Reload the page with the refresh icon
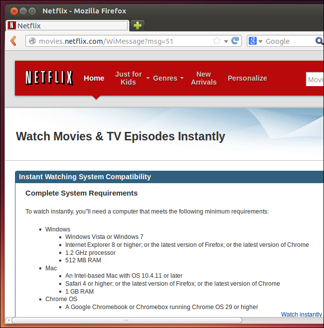This screenshot has width=324, height=328. tap(235, 41)
